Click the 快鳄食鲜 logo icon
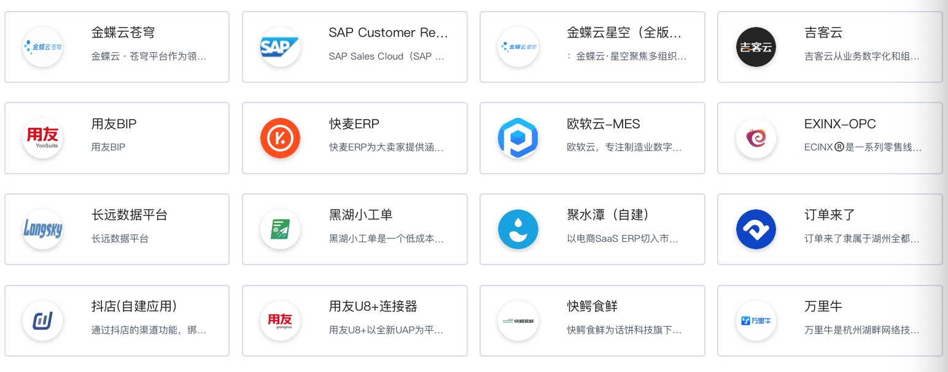Image resolution: width=948 pixels, height=372 pixels. click(518, 320)
